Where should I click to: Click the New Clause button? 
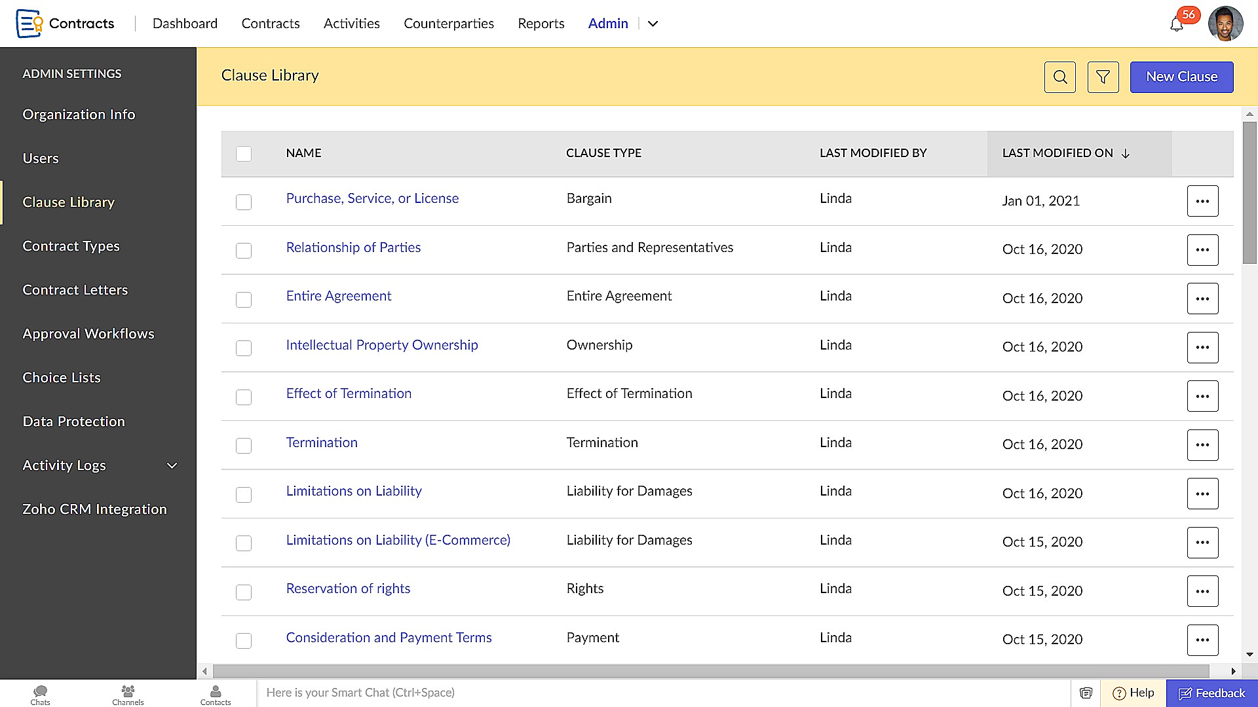(x=1181, y=77)
